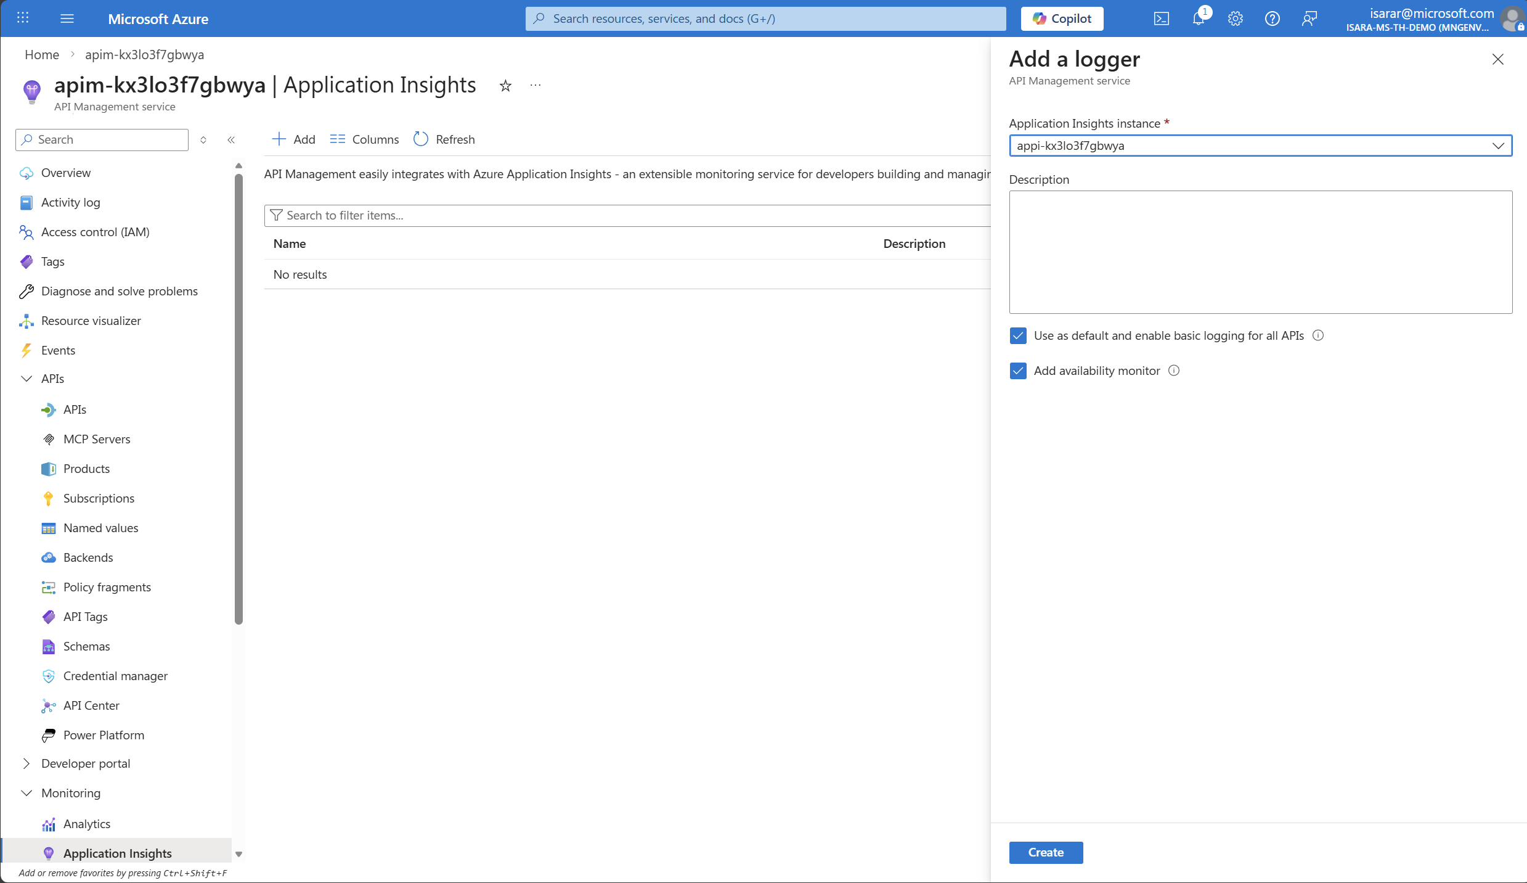
Task: Open the Azure portal apps grid icon
Action: [x=23, y=18]
